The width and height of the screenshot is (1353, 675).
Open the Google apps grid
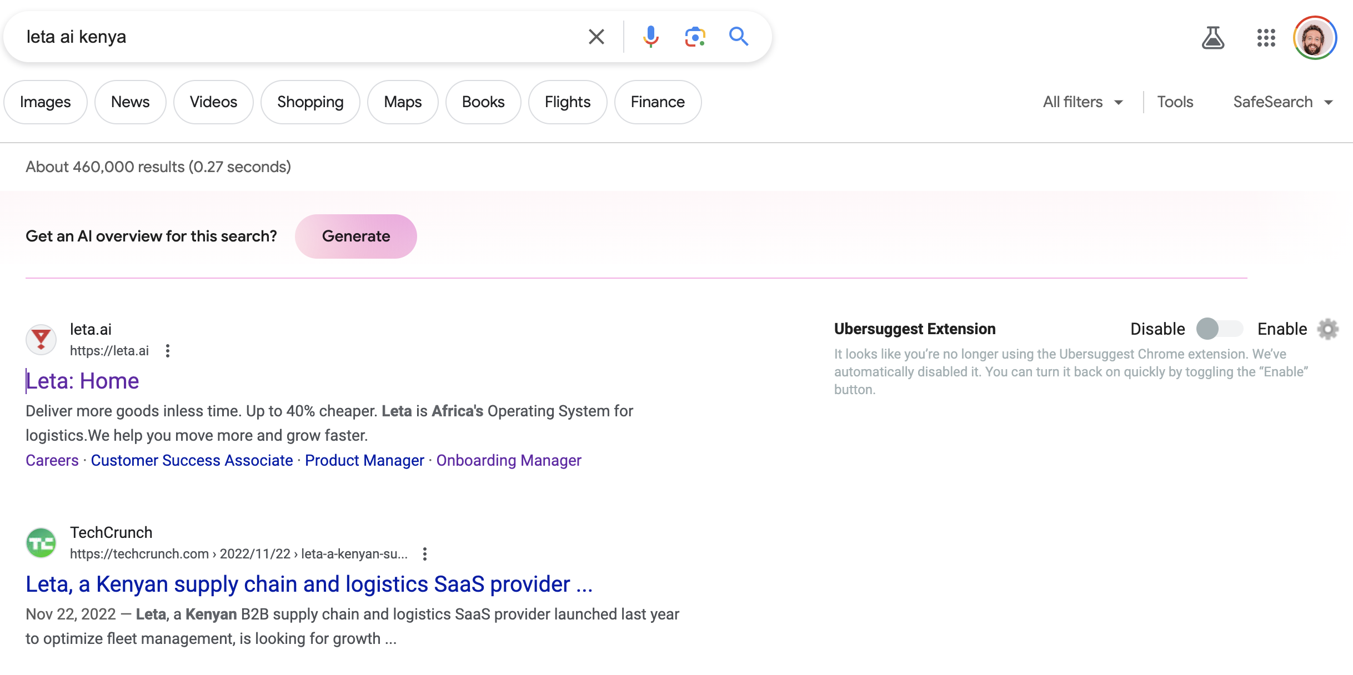coord(1266,38)
